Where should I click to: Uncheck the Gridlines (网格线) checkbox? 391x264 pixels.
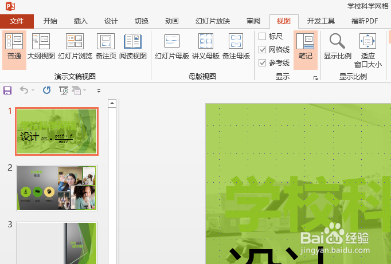[x=262, y=50]
